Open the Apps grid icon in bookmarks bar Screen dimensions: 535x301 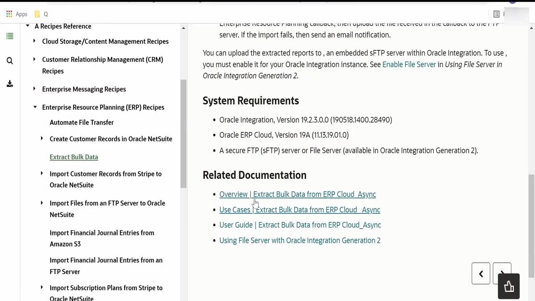click(9, 14)
